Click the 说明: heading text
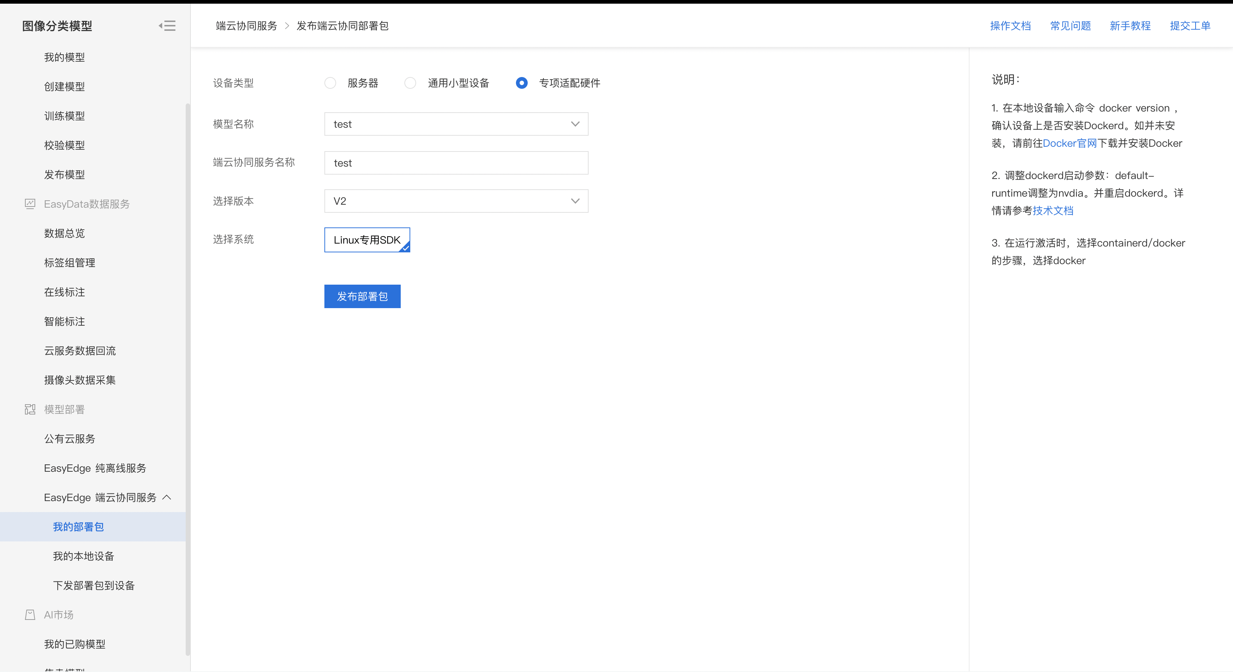Screen dimensions: 1233x672 click(x=1005, y=79)
